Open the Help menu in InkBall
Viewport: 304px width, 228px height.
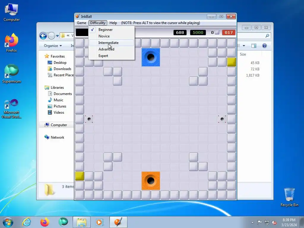113,23
